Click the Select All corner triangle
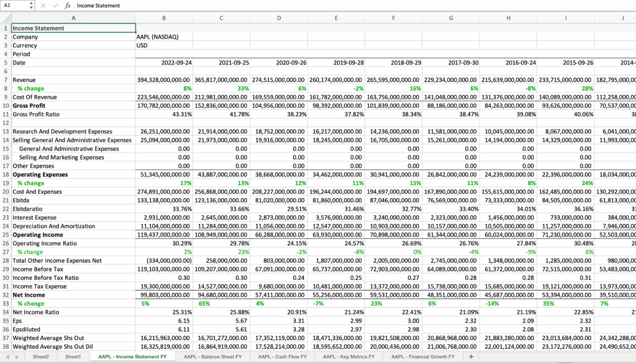Viewport: 636px width, 363px height. 6,18
